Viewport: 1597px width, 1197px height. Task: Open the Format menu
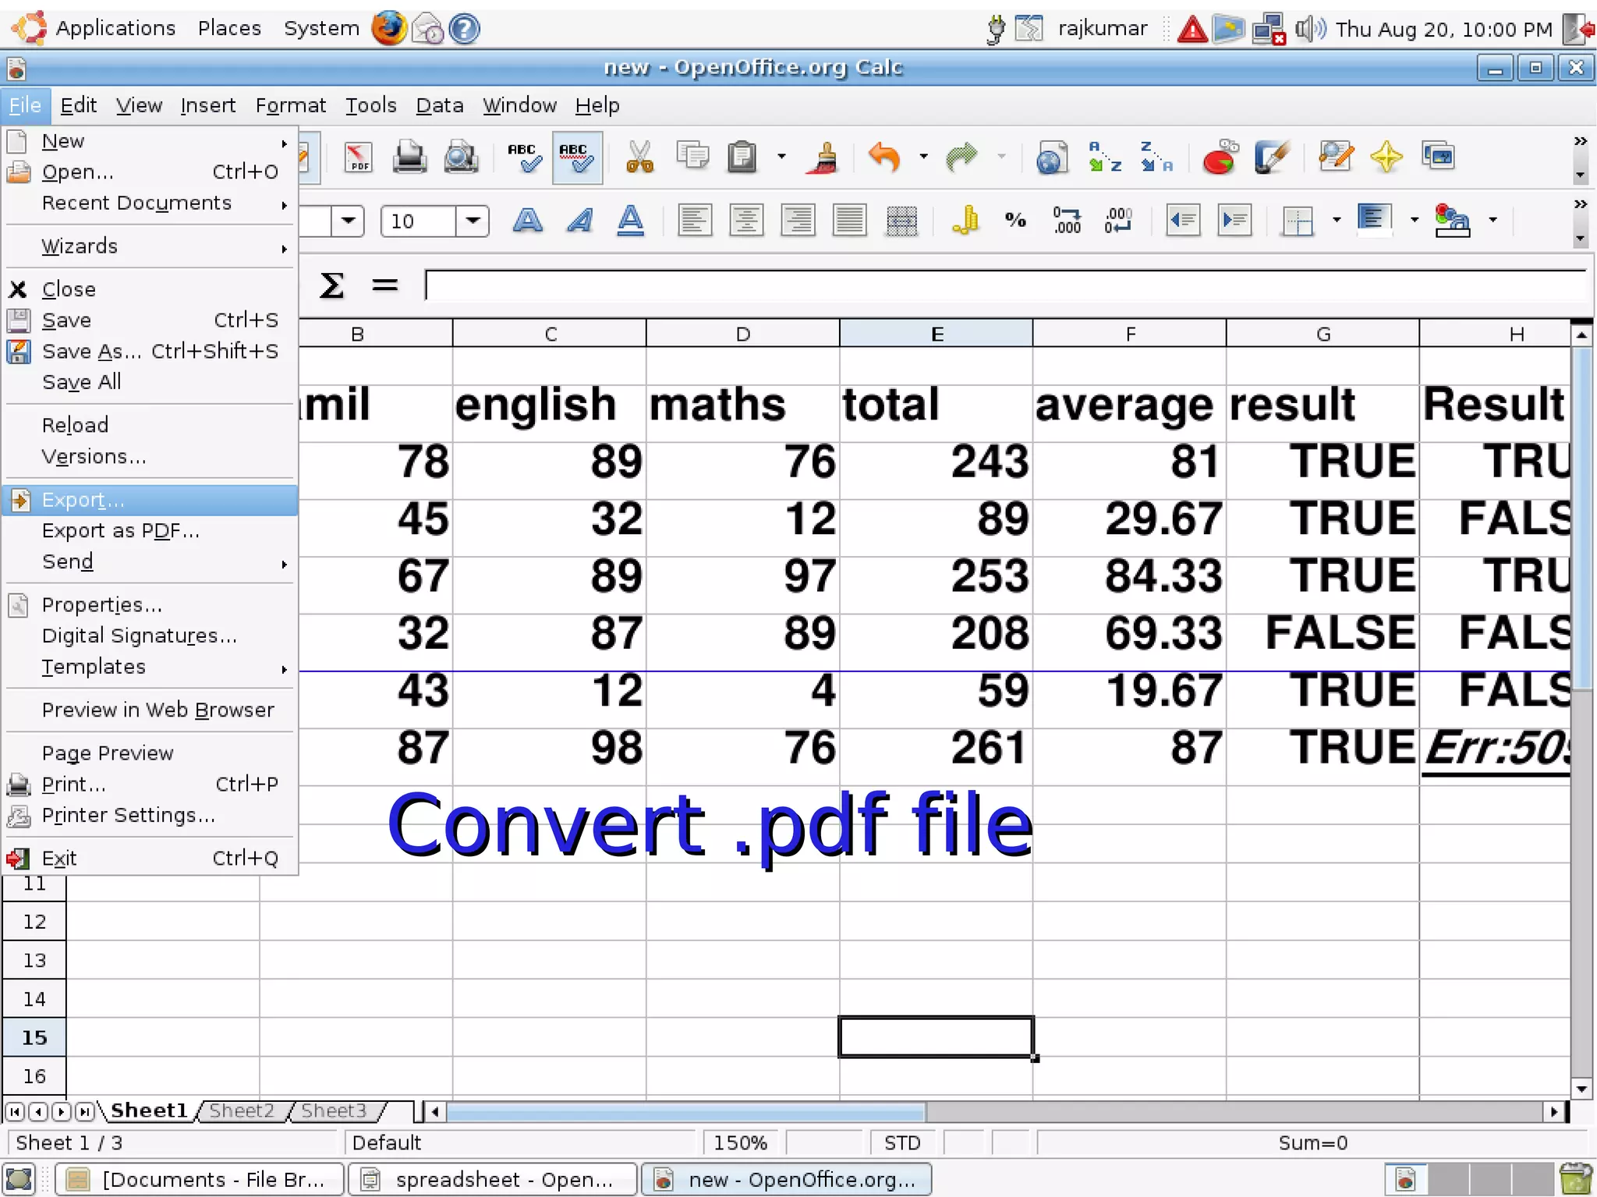click(291, 105)
